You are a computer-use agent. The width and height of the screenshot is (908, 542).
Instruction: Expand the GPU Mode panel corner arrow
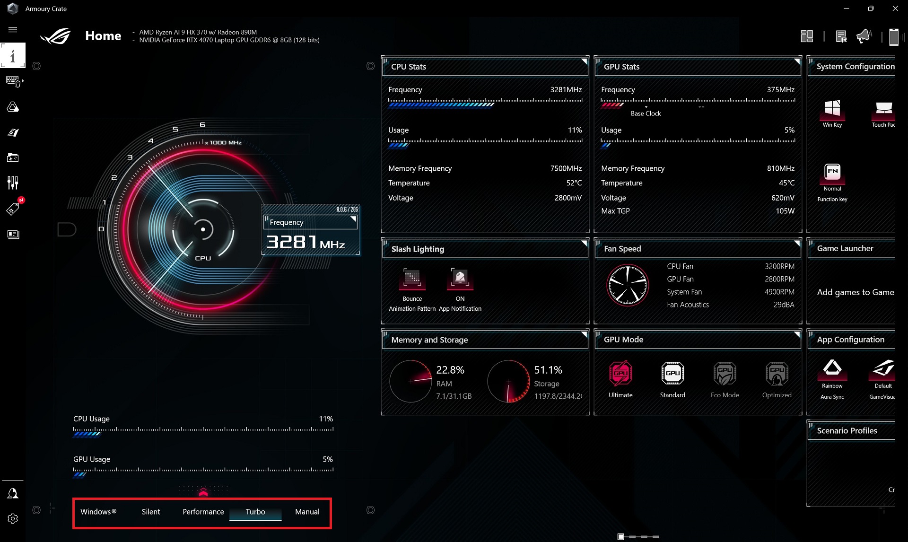[797, 334]
